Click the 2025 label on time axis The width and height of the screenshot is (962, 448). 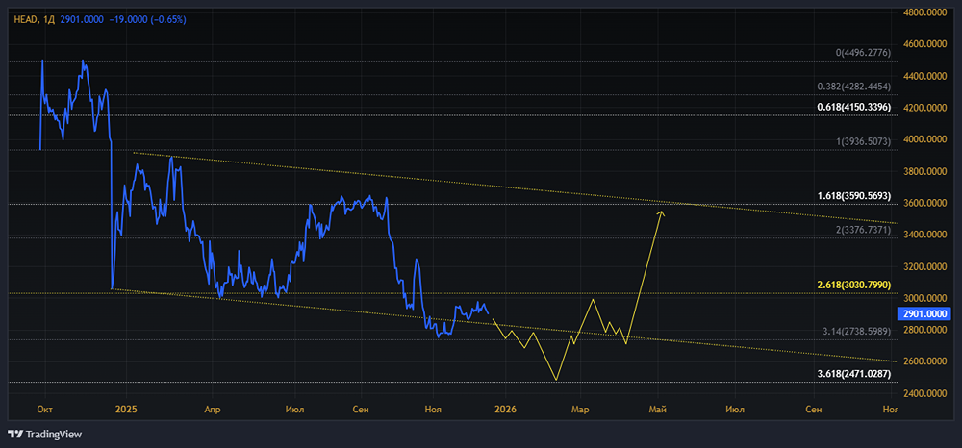click(x=126, y=409)
